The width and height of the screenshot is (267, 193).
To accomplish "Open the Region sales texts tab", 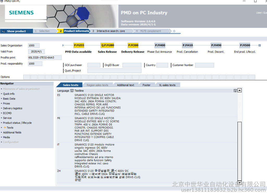I will click(x=98, y=85).
